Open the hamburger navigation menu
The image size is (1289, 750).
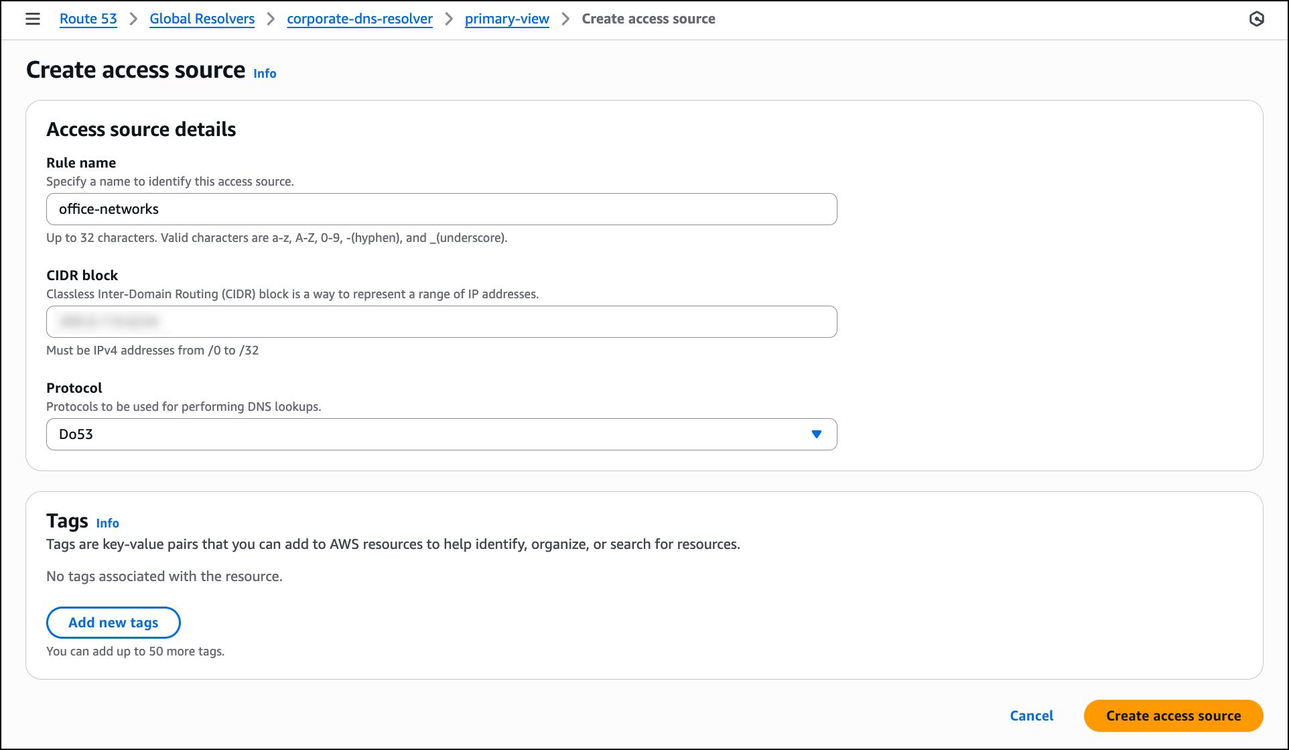click(33, 19)
